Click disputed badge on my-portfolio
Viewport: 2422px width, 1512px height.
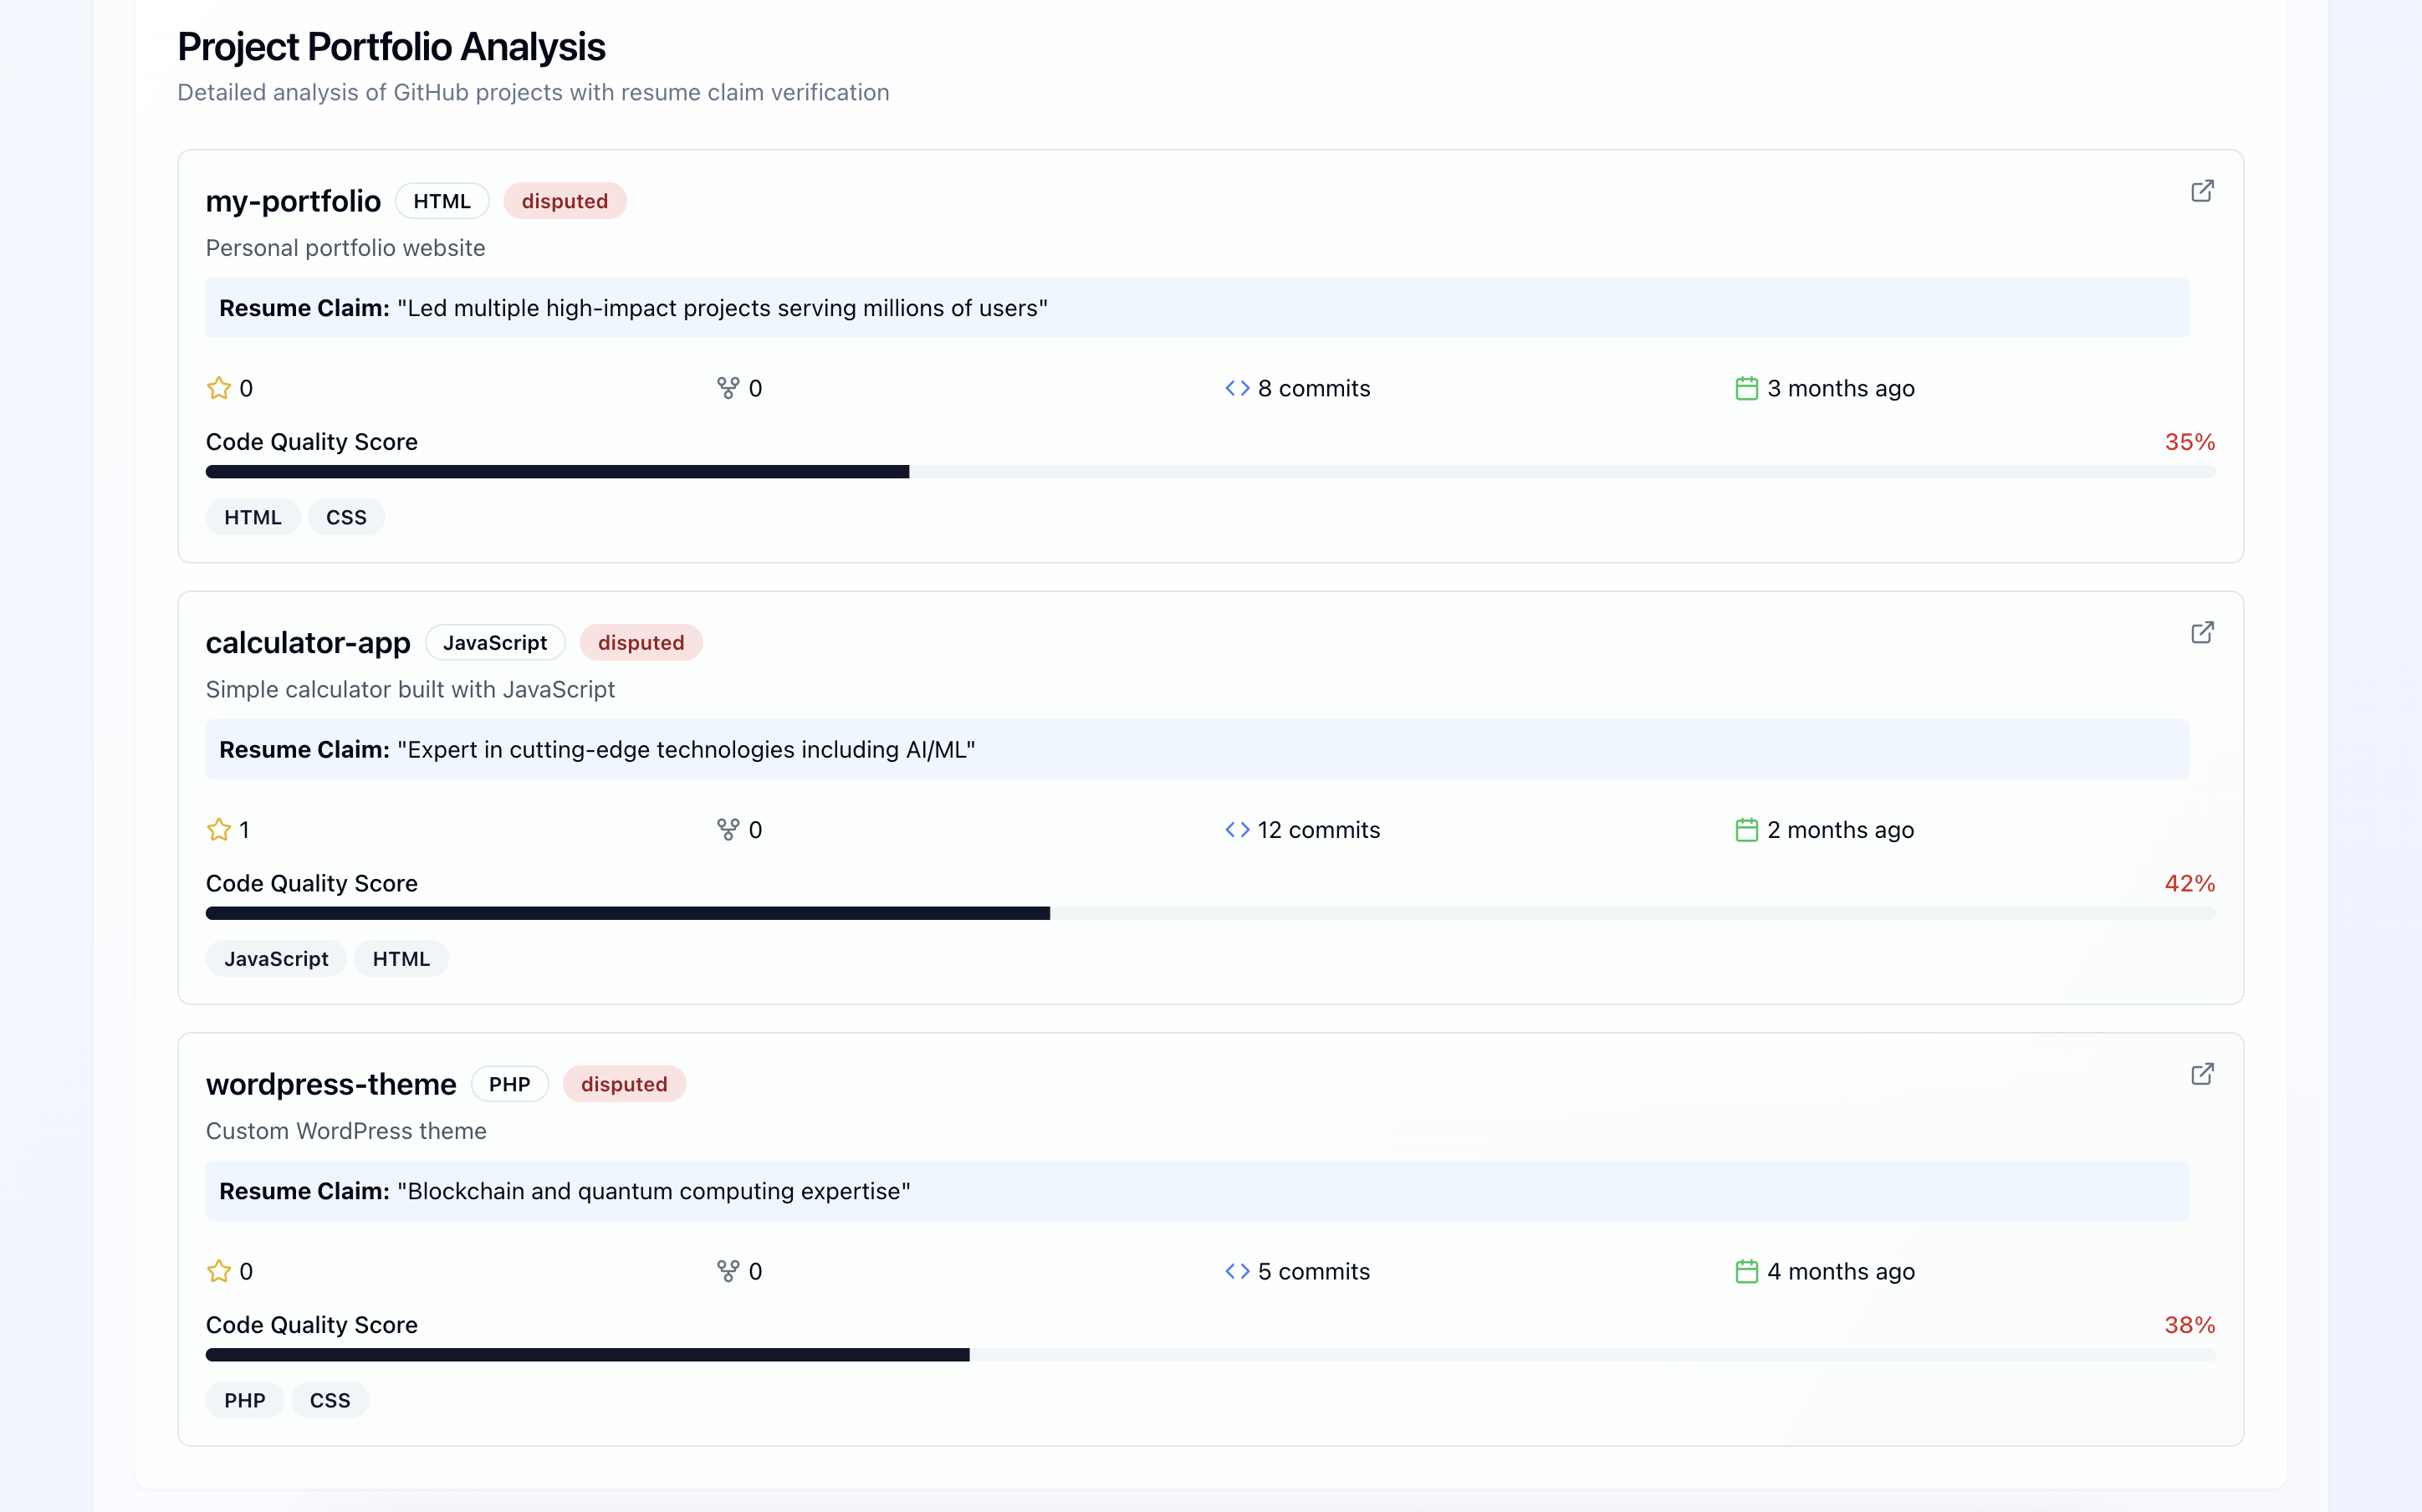click(x=565, y=201)
